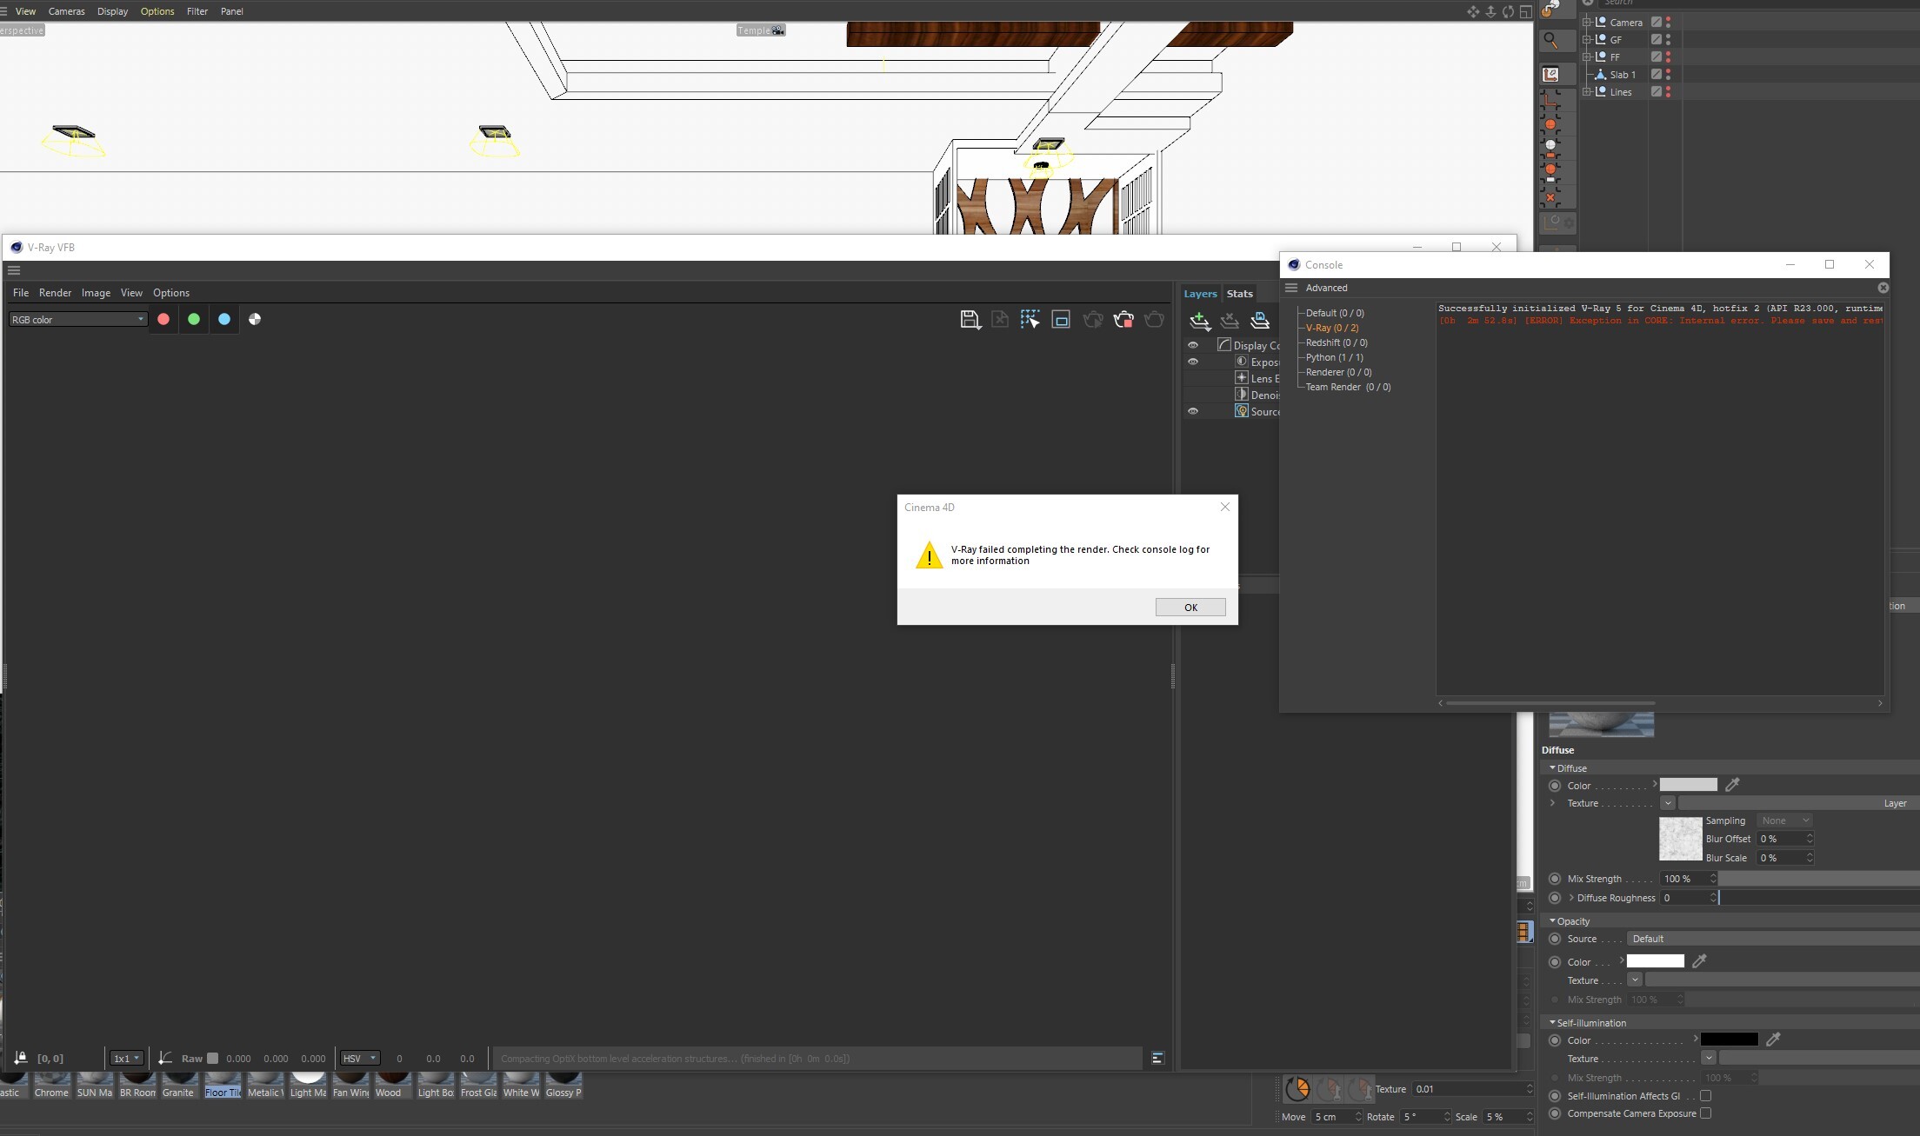
Task: Open the HSV color mode dropdown
Action: [359, 1058]
